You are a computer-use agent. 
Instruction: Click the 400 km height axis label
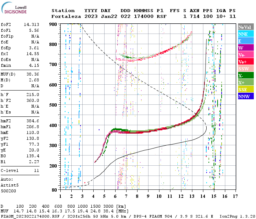[x=53, y=125]
